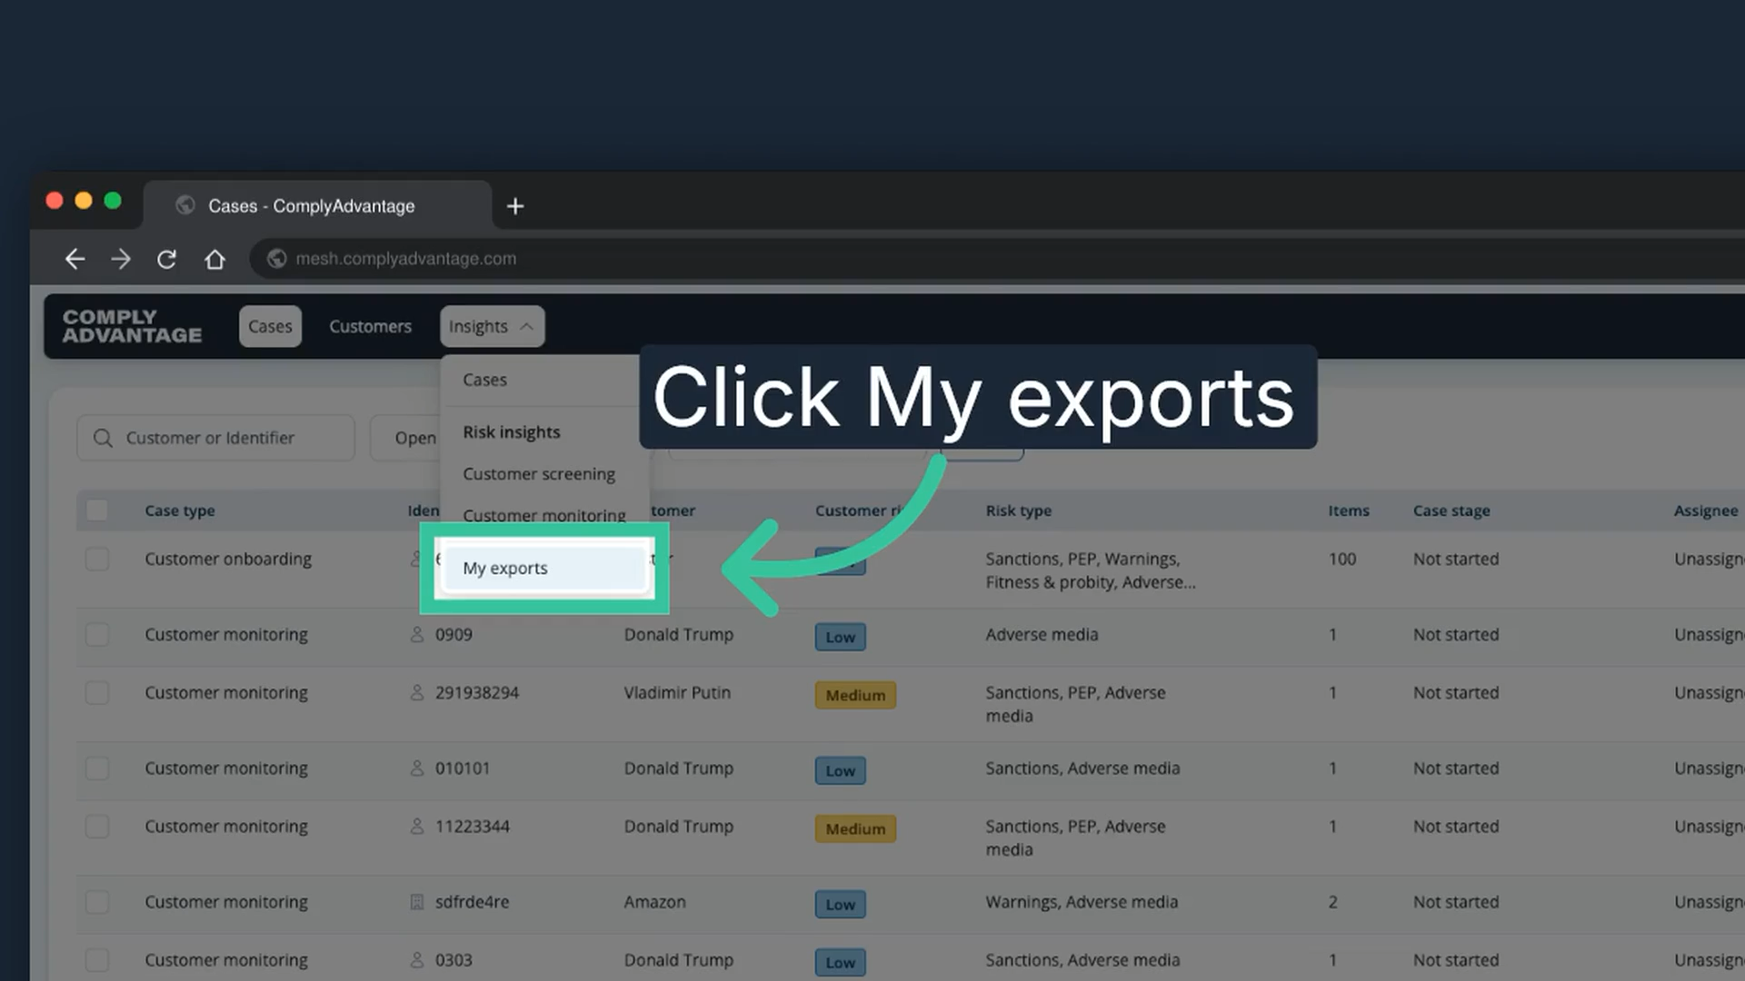Open the Open status filter dropdown
Viewport: 1745px width, 981px height.
pos(405,438)
